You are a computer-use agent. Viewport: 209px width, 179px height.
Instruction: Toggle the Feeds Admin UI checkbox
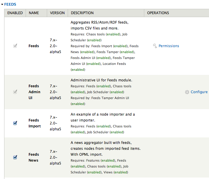click(x=15, y=92)
